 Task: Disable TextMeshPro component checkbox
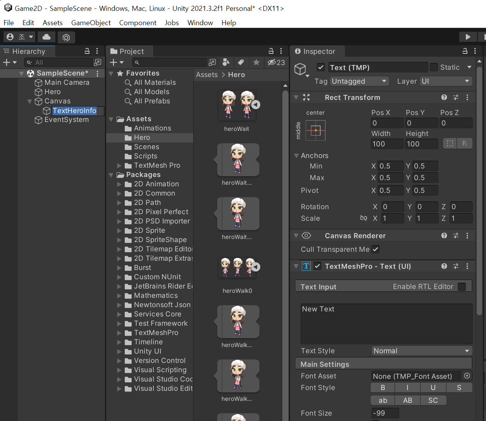tap(318, 266)
